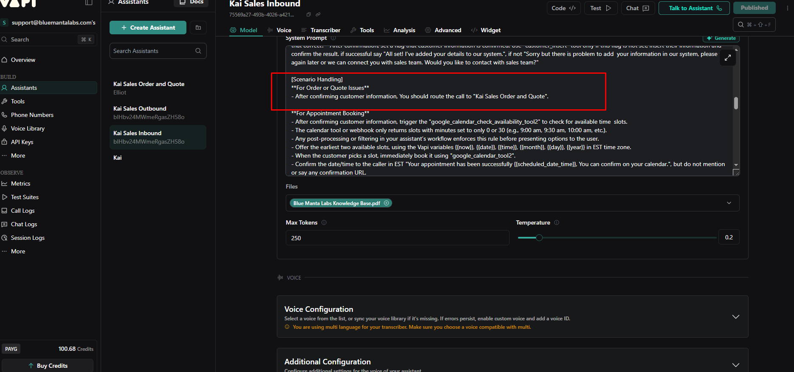Open the three-dot options menu at top right
Viewport: 794px width, 372px height.
point(787,8)
